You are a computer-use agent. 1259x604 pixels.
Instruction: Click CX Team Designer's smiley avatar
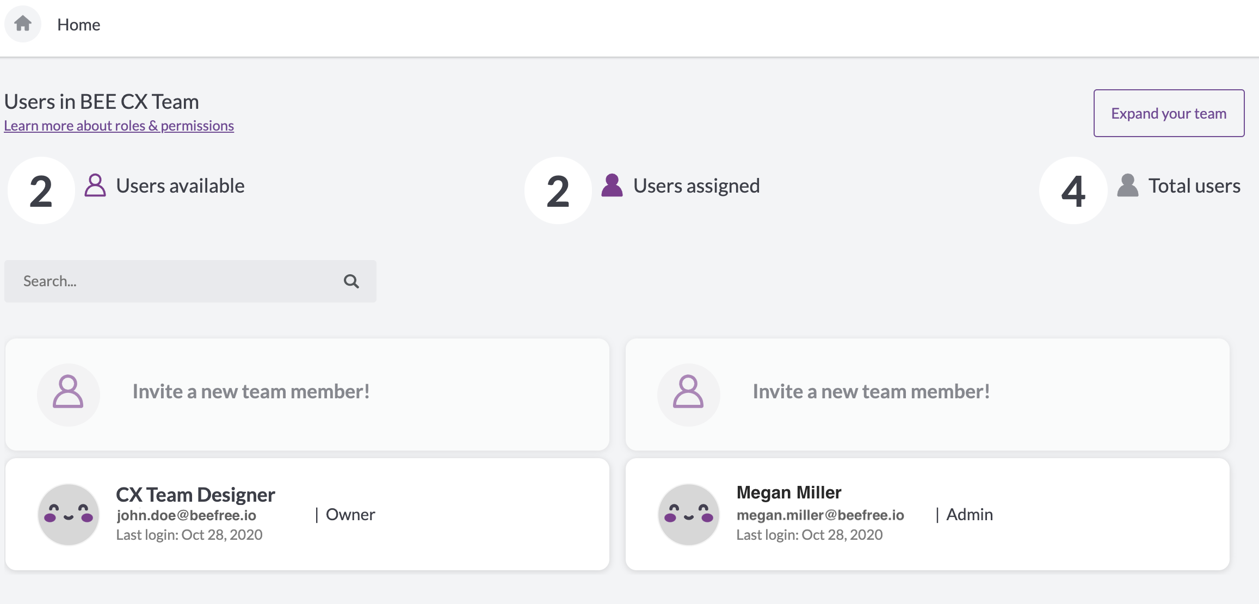tap(69, 514)
